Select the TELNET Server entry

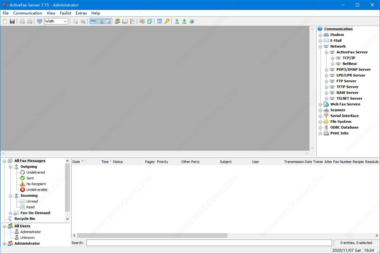point(349,99)
